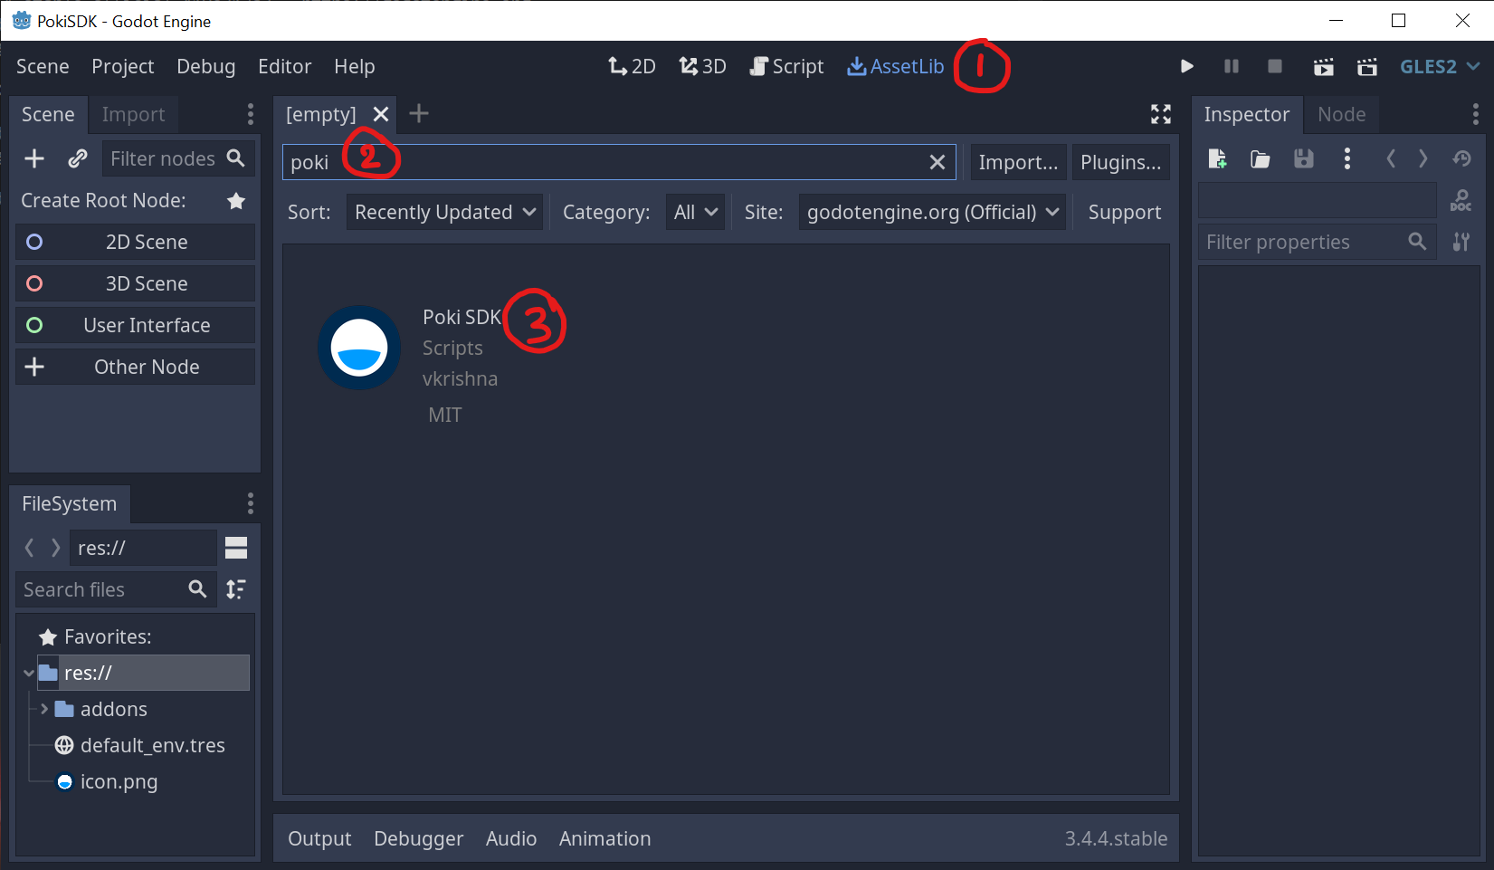Open the Project menu
Image resolution: width=1494 pixels, height=870 pixels.
[123, 66]
